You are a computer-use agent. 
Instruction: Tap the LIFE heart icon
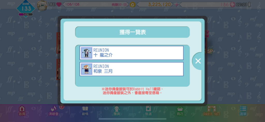click(x=59, y=5)
